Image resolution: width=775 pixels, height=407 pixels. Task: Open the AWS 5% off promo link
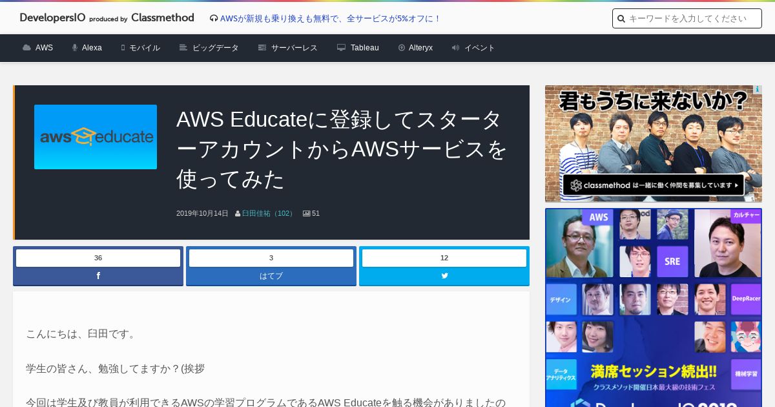pos(330,19)
